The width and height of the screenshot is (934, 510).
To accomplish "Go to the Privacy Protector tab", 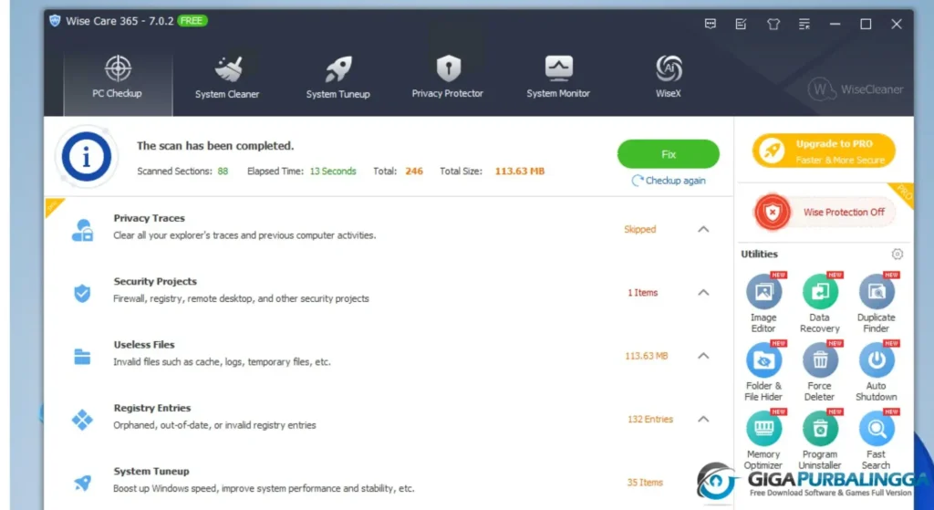I will coord(447,78).
